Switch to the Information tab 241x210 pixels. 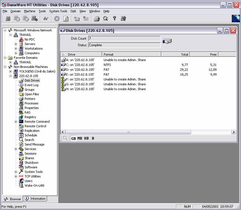[x=35, y=198]
